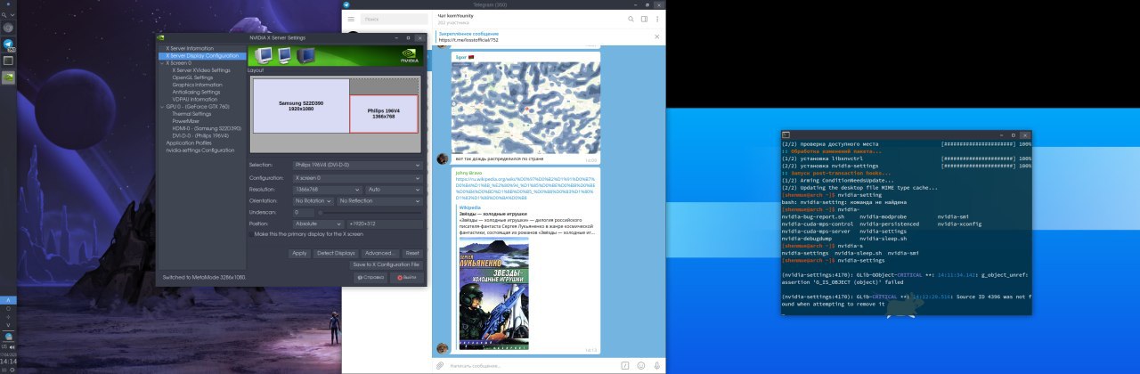The height and width of the screenshot is (374, 1140).
Task: Open Antialiasing Settings page
Action: 196,92
